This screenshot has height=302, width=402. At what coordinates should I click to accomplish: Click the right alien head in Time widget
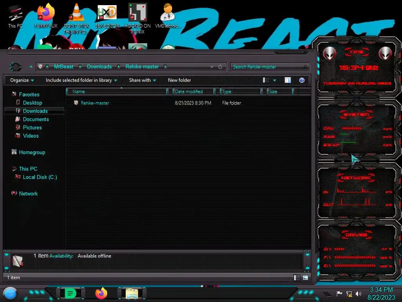click(385, 53)
